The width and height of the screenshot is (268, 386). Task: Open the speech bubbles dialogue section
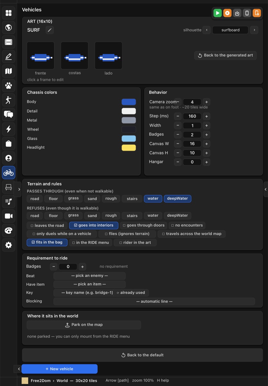(9, 115)
